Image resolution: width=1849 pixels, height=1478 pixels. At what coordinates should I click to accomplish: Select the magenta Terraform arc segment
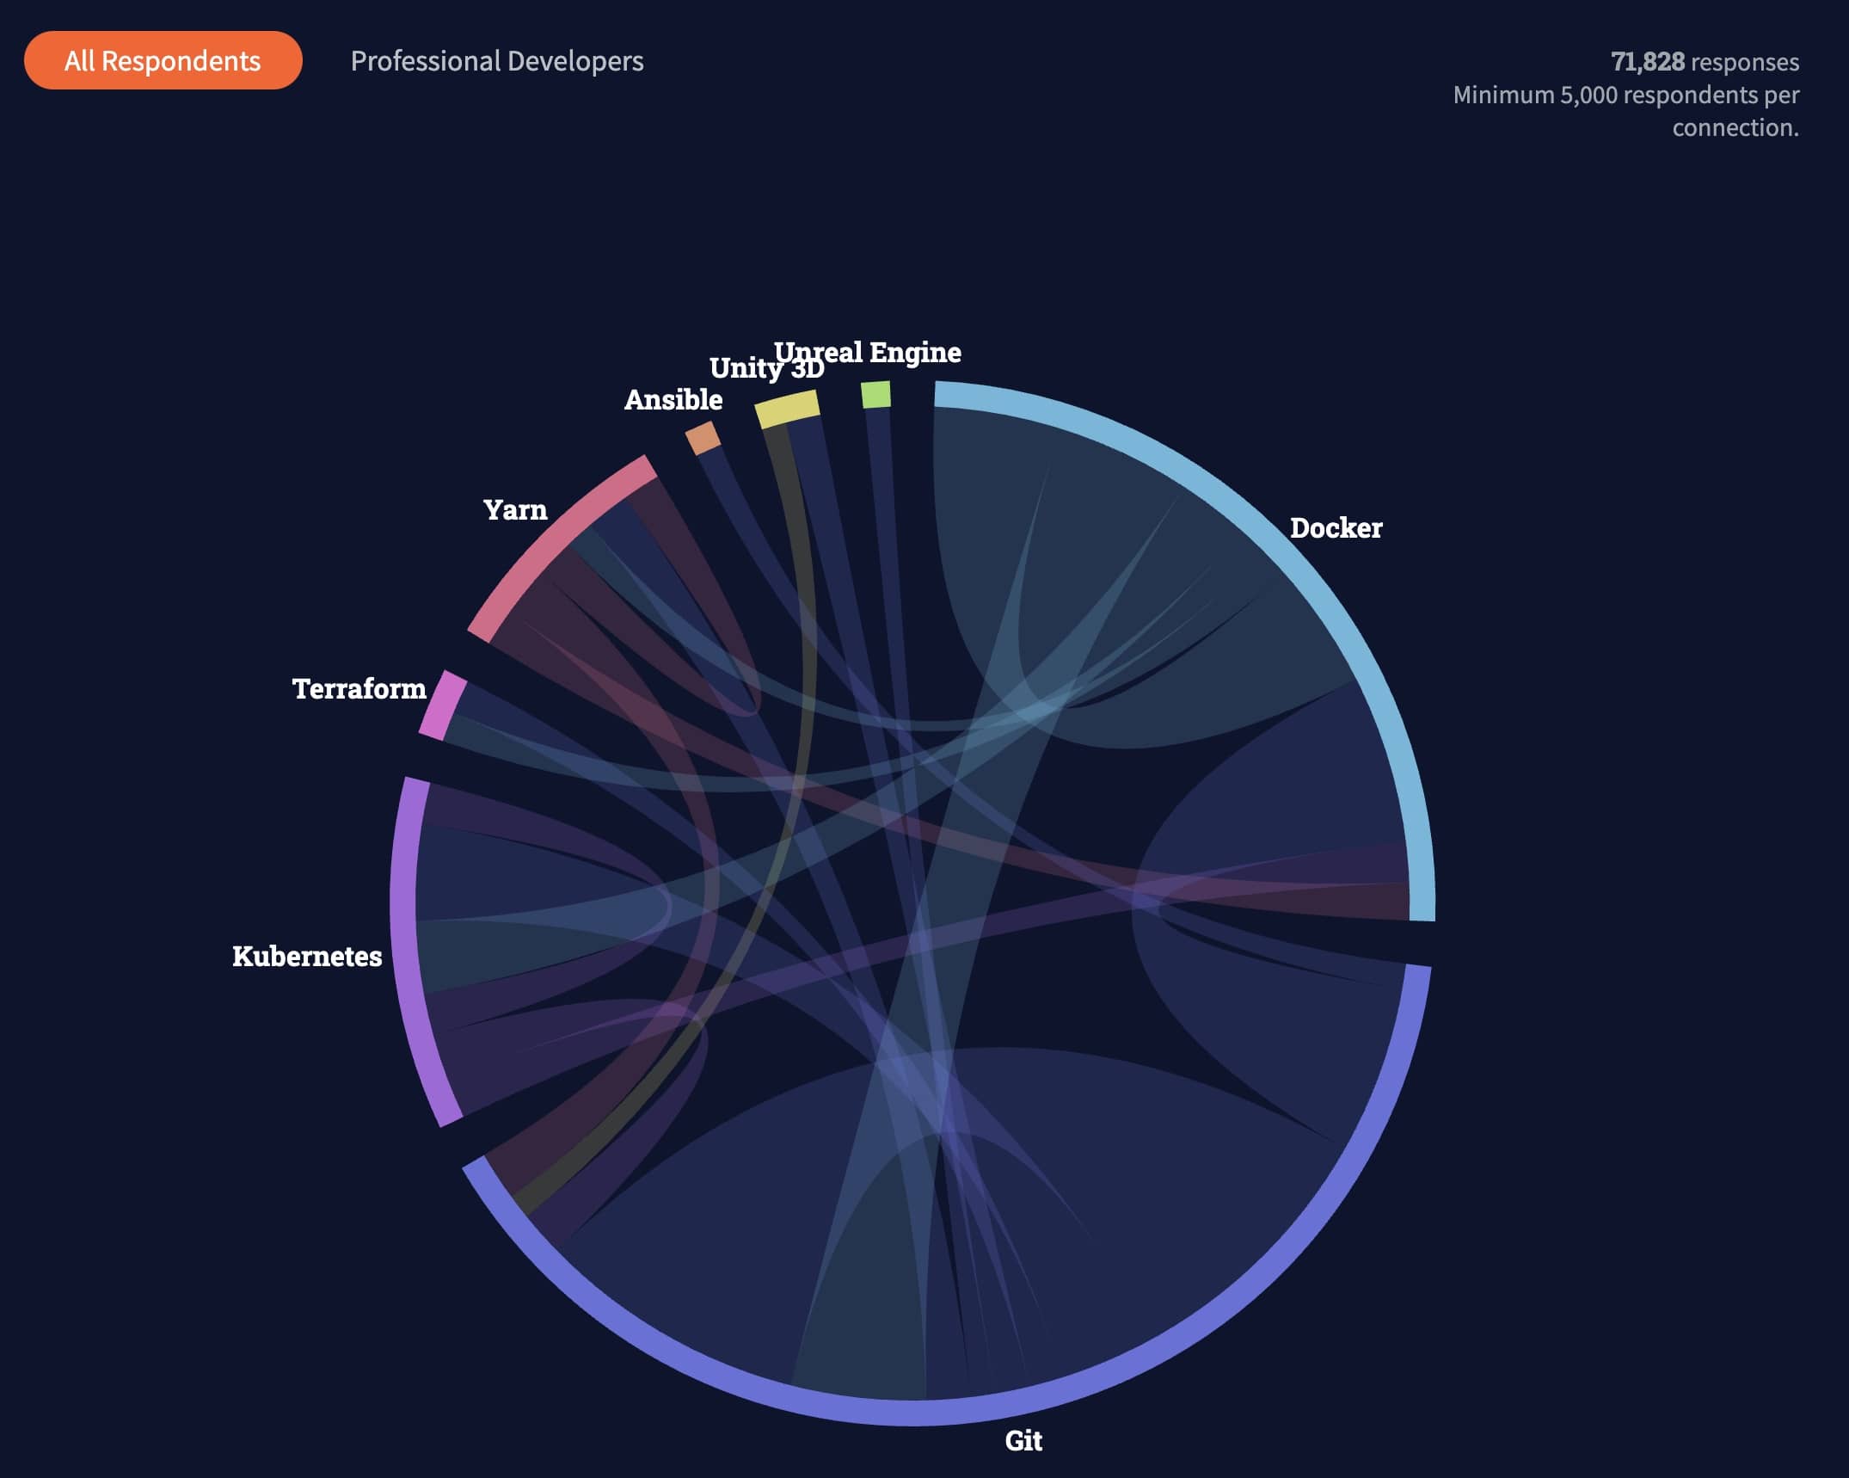click(x=443, y=705)
